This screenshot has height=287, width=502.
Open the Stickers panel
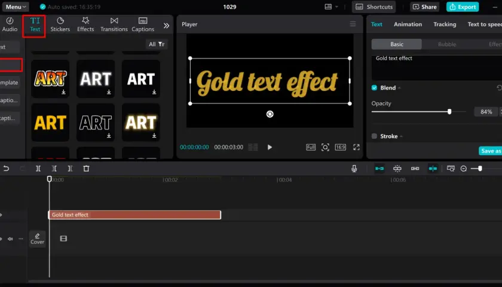click(60, 25)
